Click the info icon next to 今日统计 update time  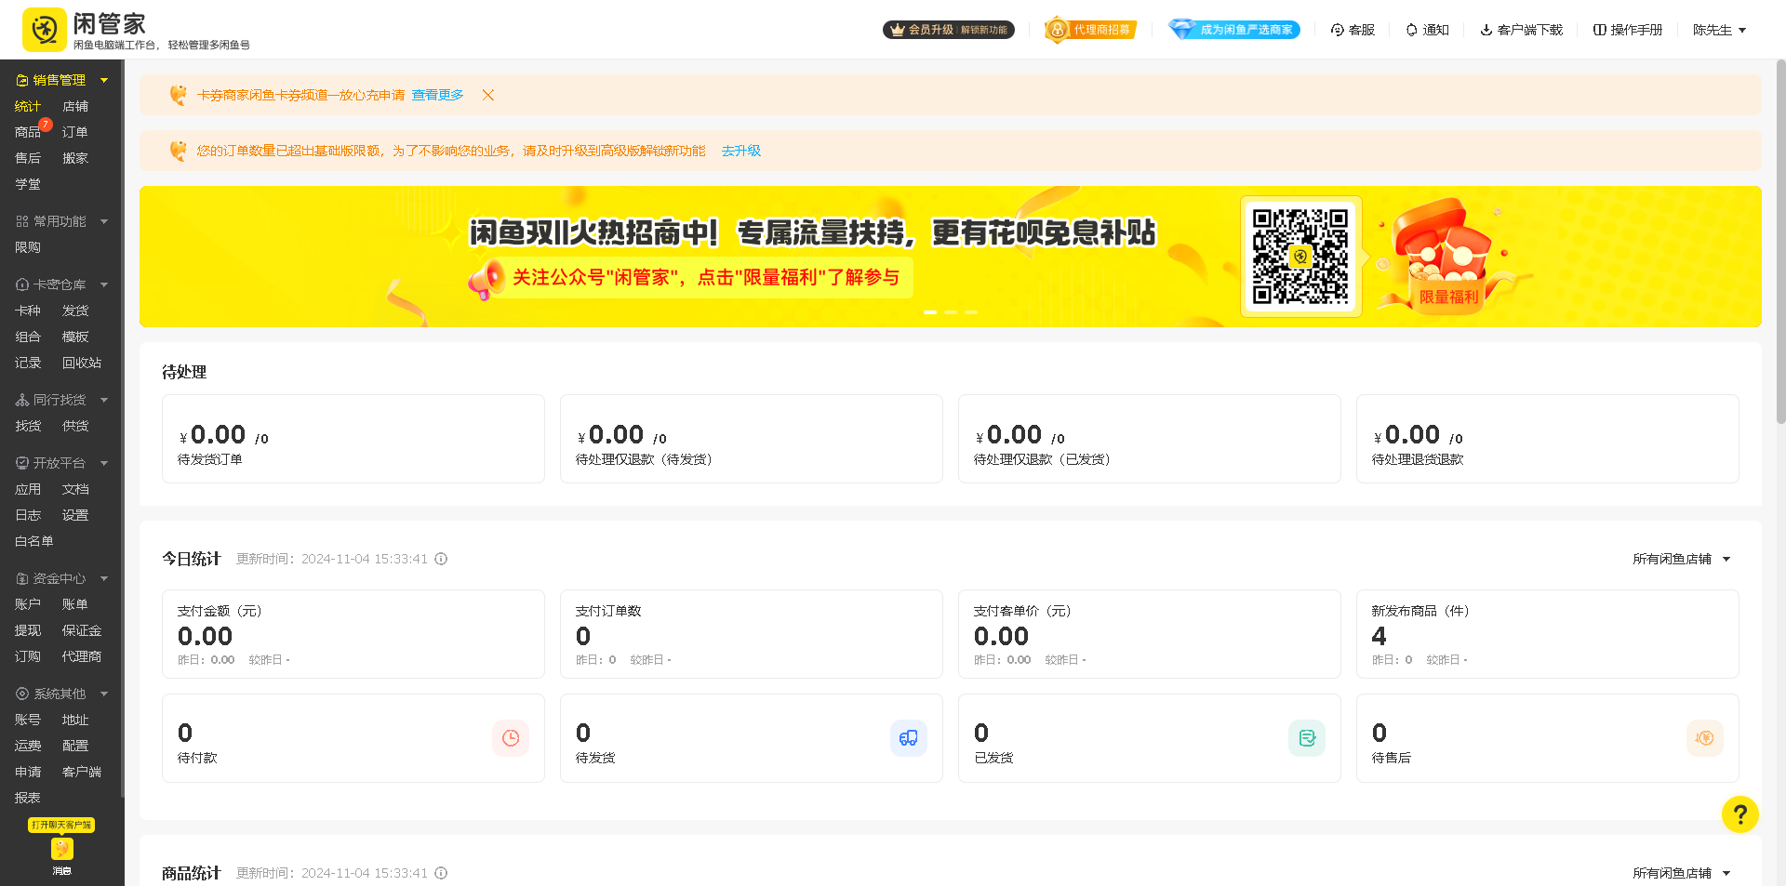441,559
